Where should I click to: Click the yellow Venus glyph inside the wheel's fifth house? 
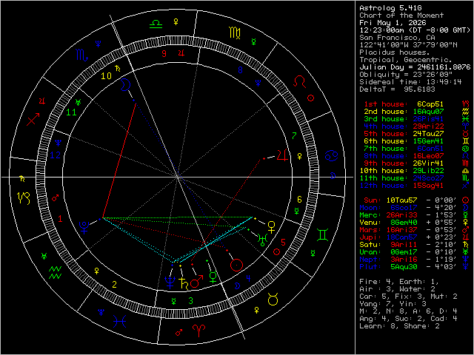tap(272, 227)
